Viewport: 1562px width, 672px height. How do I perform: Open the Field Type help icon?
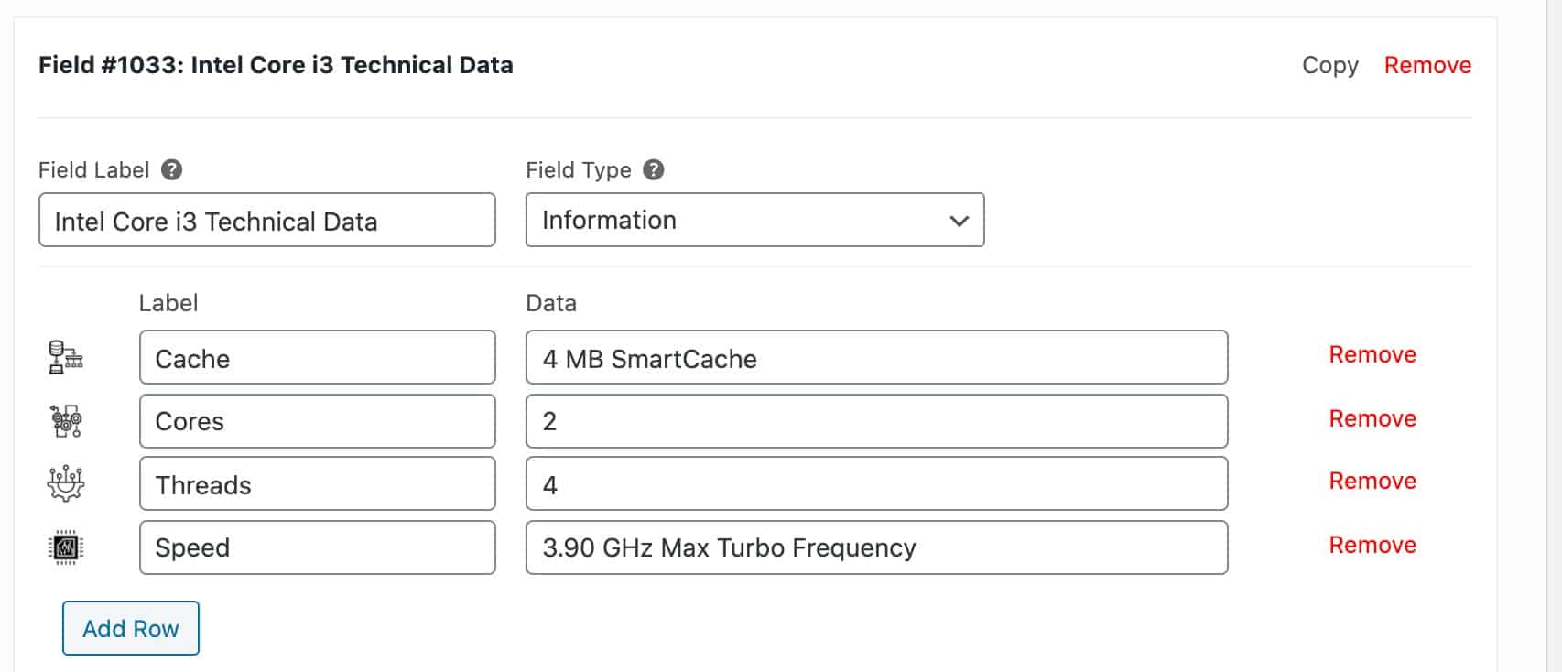tap(653, 169)
